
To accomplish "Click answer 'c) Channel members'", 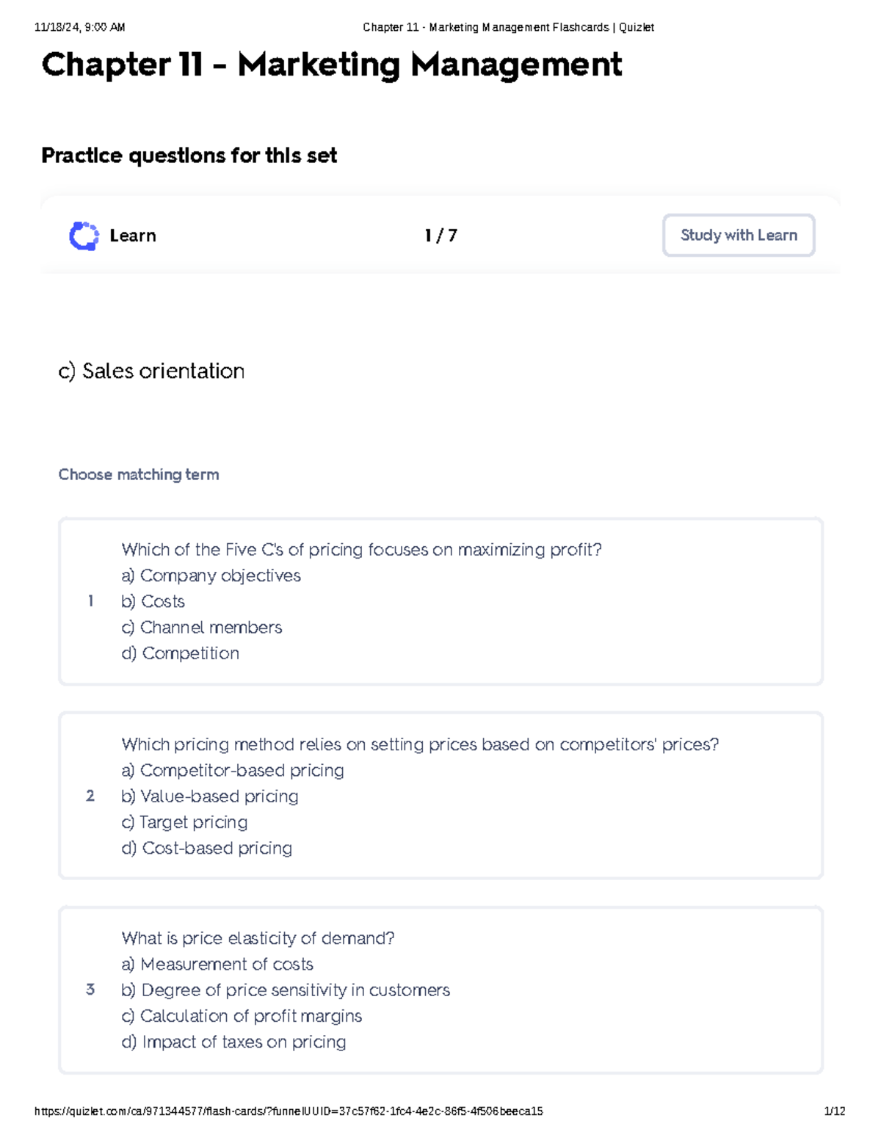I will (x=202, y=627).
